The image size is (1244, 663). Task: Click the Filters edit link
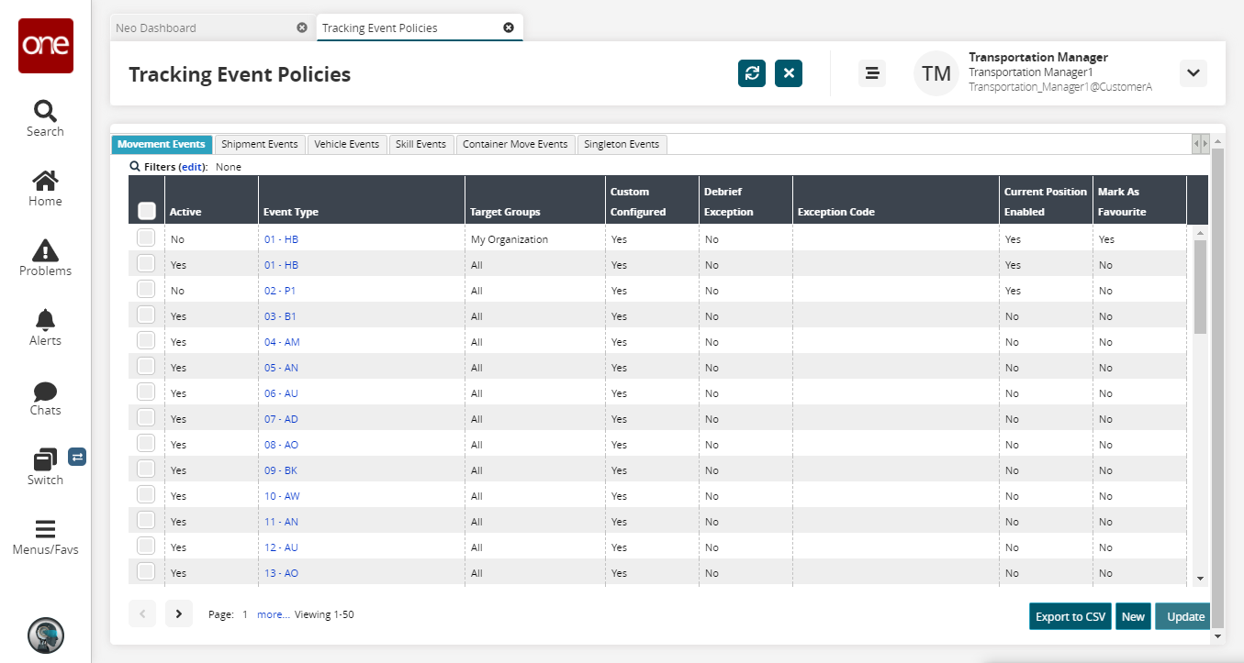(192, 167)
